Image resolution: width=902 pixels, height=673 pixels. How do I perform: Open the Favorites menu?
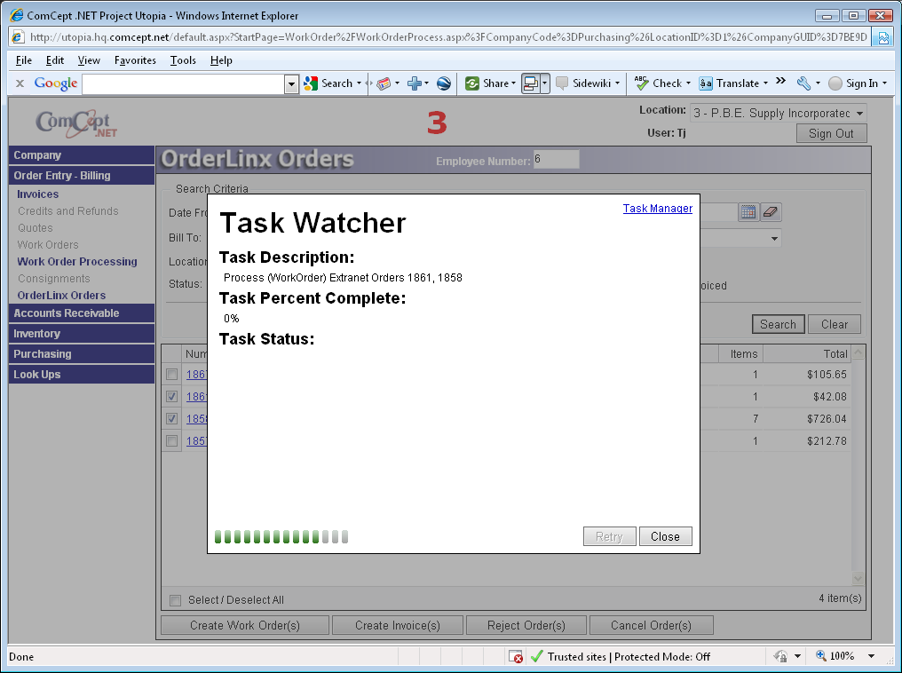tap(135, 60)
